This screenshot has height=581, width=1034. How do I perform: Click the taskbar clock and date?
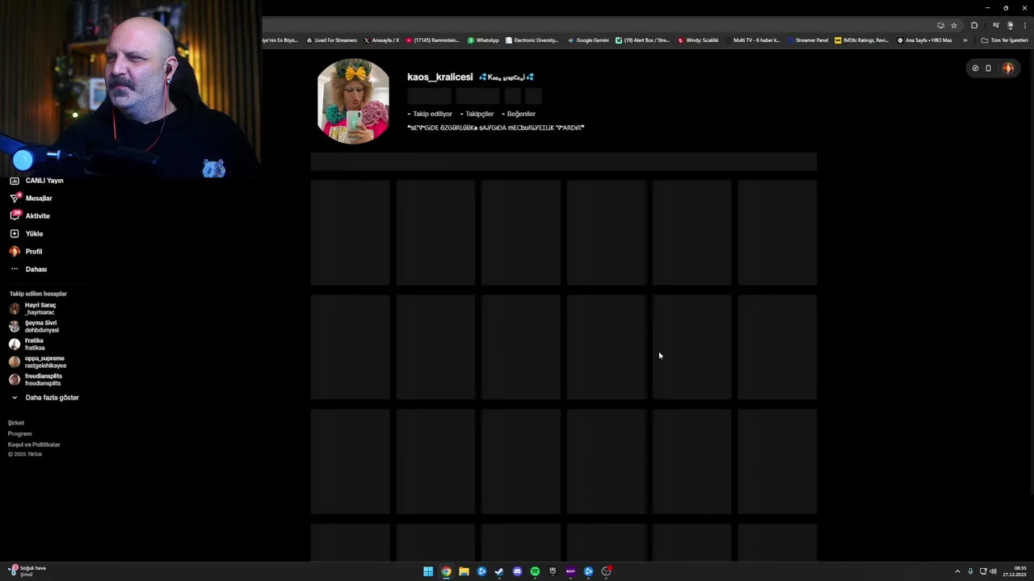click(x=1015, y=571)
